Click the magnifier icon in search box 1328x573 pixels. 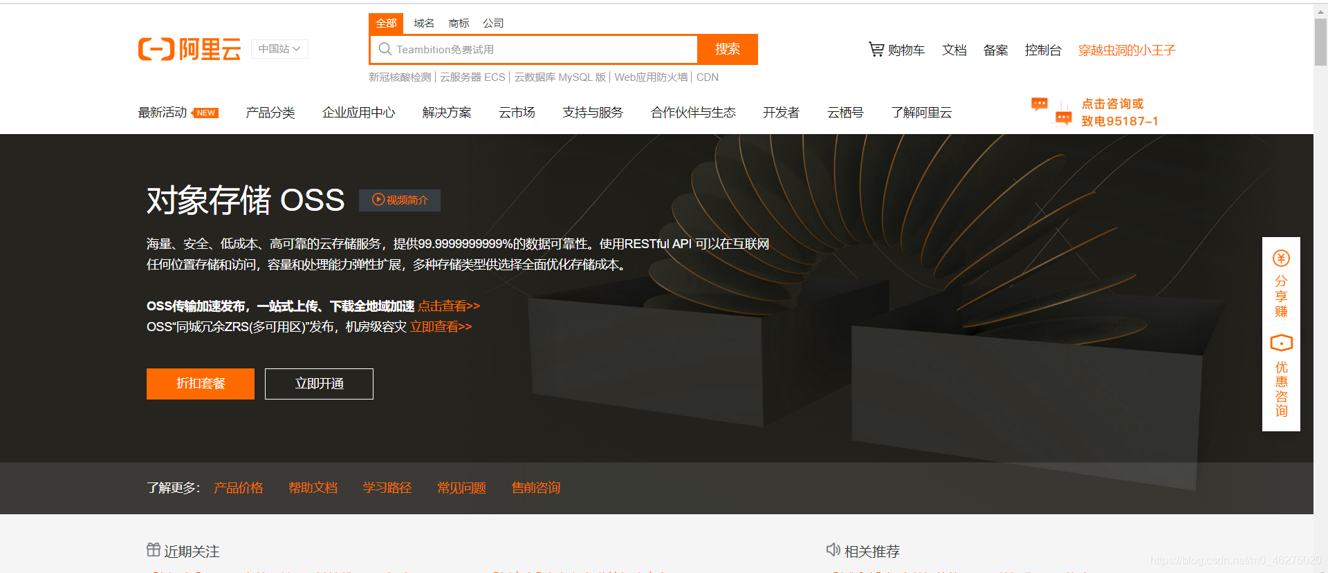[385, 49]
